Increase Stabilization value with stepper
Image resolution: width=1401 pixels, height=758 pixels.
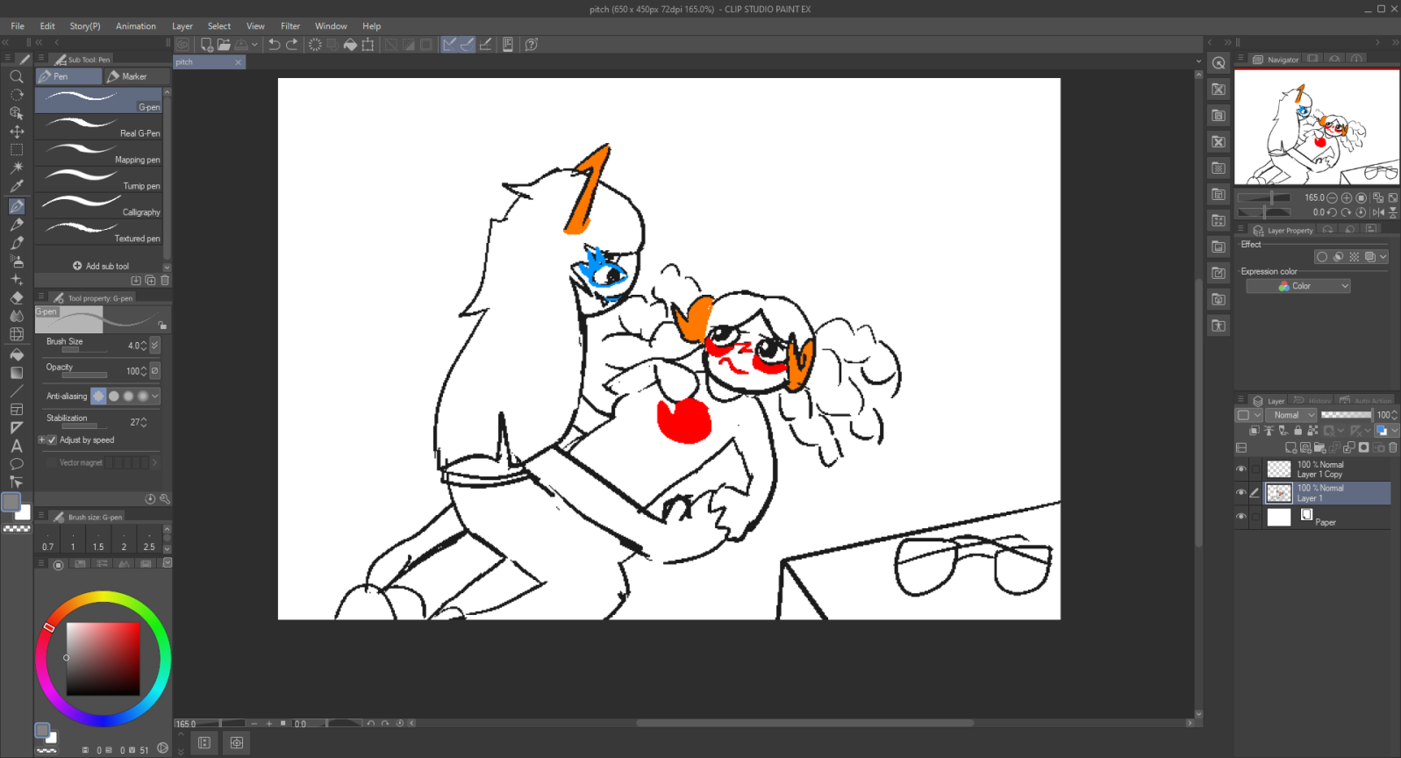[144, 419]
